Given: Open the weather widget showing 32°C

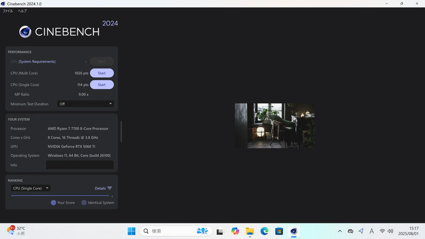Looking at the screenshot, I should 16,231.
